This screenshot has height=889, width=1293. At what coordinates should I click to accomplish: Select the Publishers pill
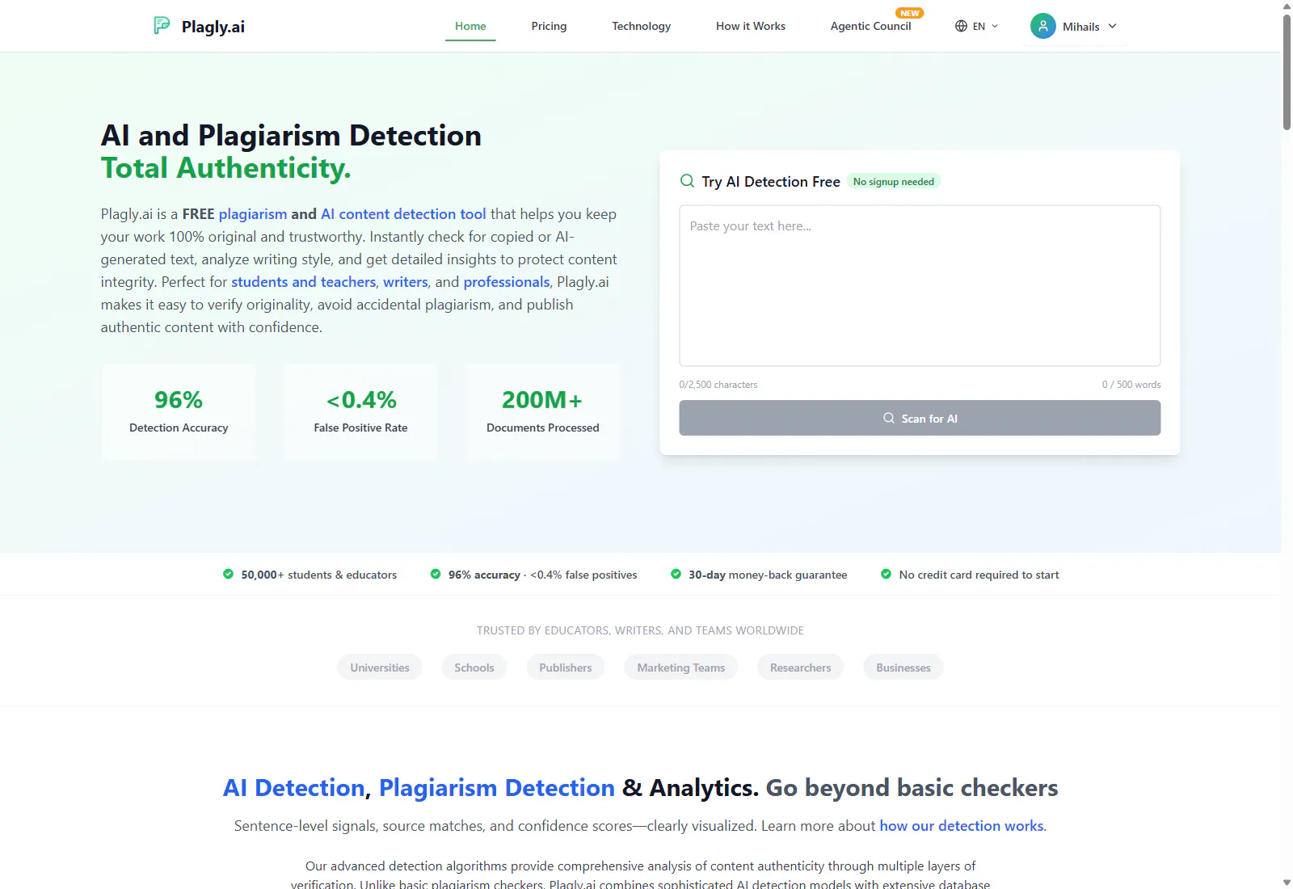(x=566, y=668)
